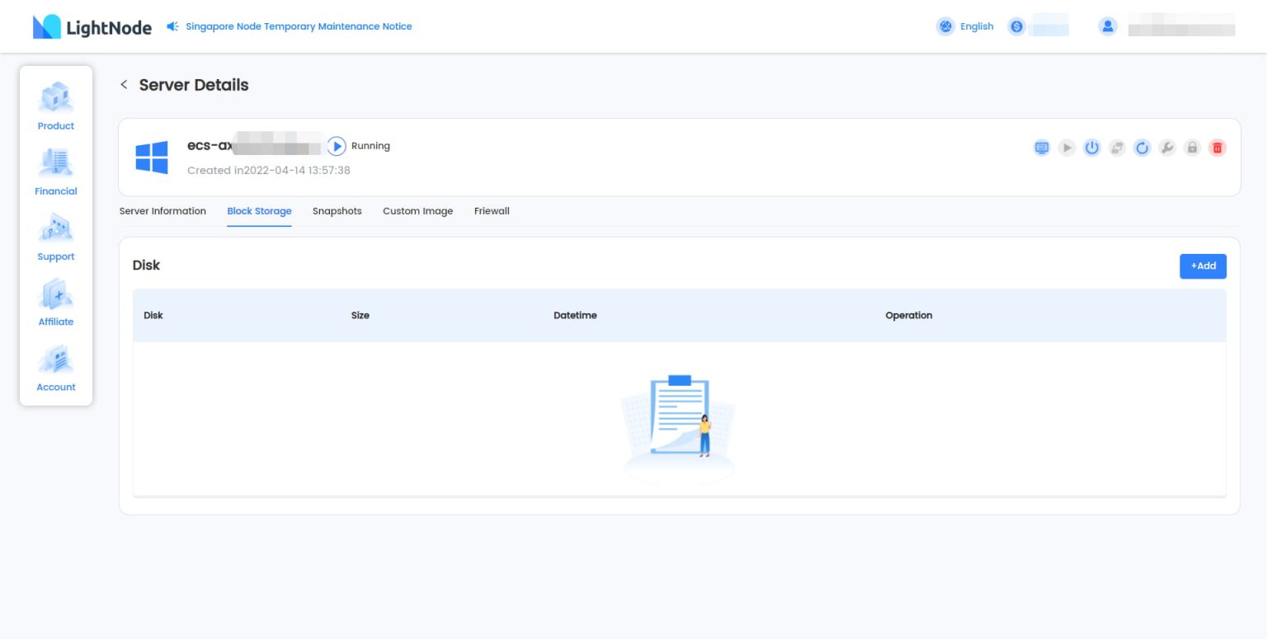The height and width of the screenshot is (639, 1267).
Task: Switch to the Custom Image tab
Action: (417, 211)
